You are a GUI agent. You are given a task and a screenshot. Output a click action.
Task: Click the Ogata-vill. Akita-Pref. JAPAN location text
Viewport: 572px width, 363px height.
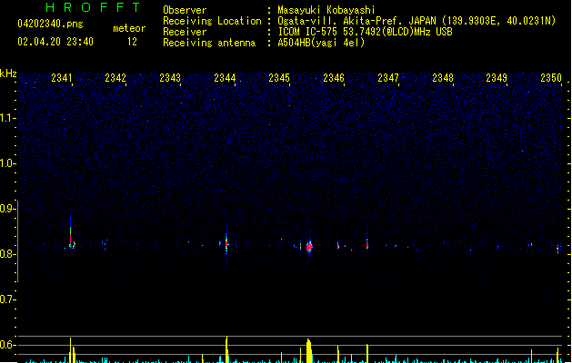tap(416, 21)
